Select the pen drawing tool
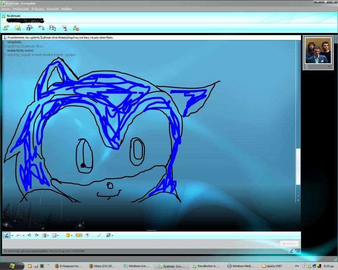The width and height of the screenshot is (338, 270). [x=7, y=235]
